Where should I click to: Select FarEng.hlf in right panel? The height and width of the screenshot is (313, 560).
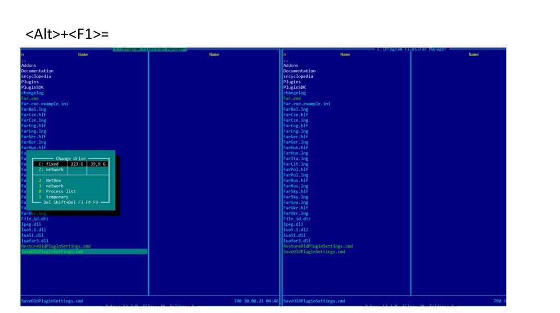point(296,126)
